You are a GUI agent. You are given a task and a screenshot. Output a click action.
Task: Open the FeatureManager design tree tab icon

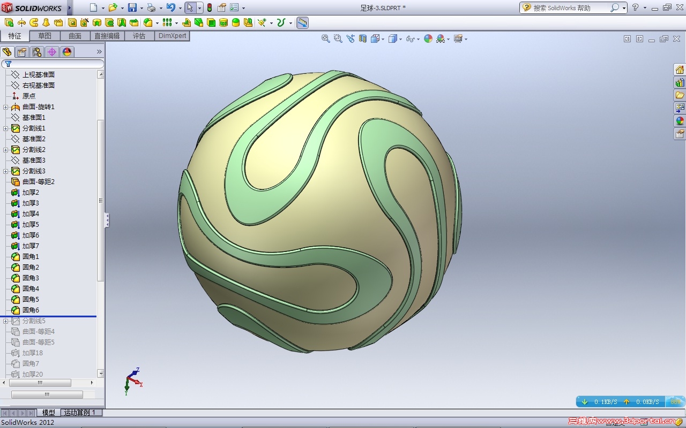(x=7, y=52)
